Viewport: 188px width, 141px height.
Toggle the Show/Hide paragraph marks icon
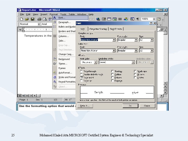click(138, 19)
